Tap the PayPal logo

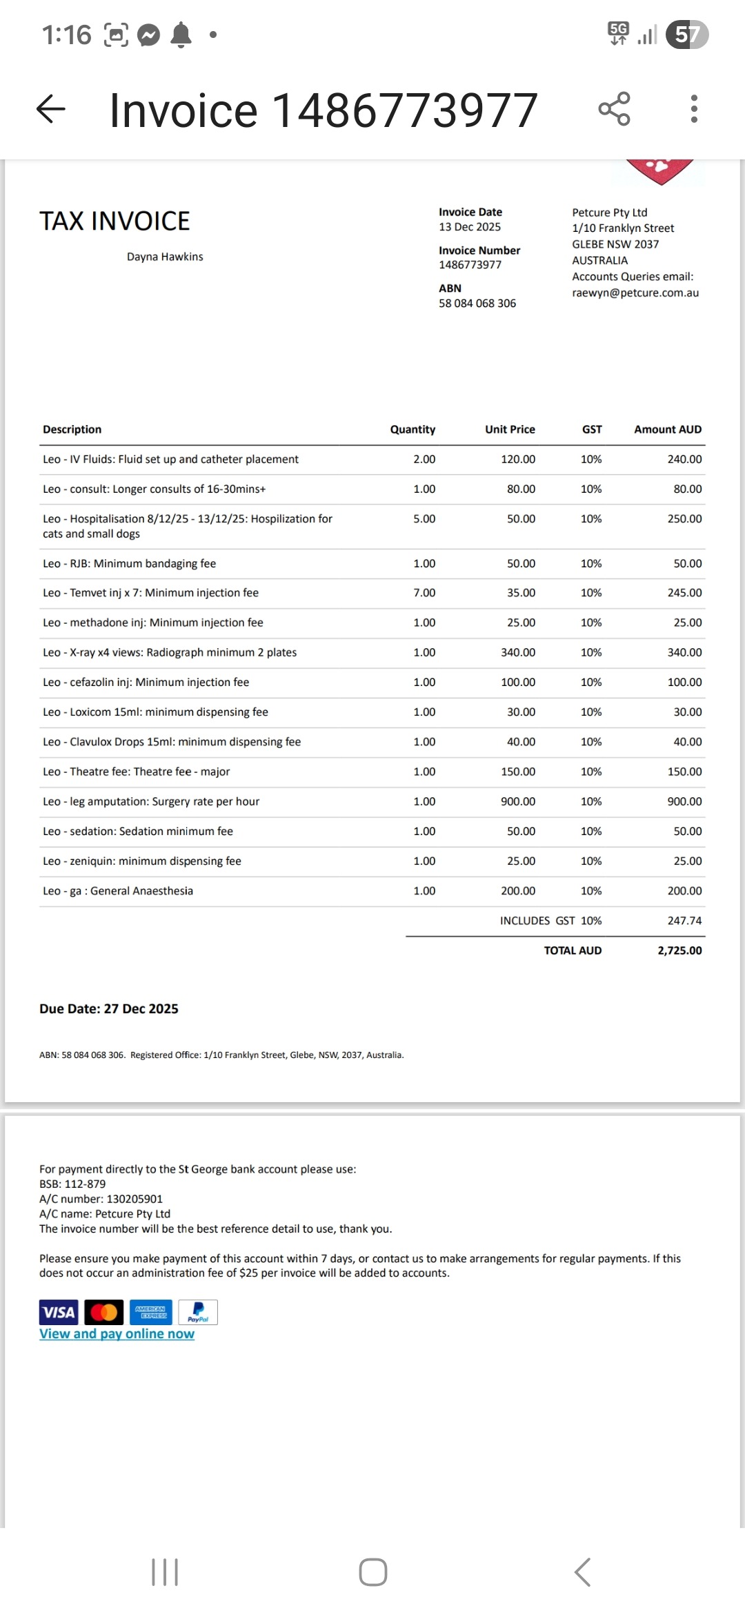pos(198,1312)
